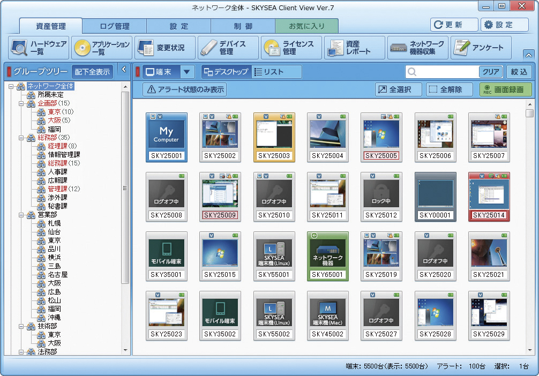Click the 画面録画 screen record button
This screenshot has width=539, height=376.
(505, 89)
